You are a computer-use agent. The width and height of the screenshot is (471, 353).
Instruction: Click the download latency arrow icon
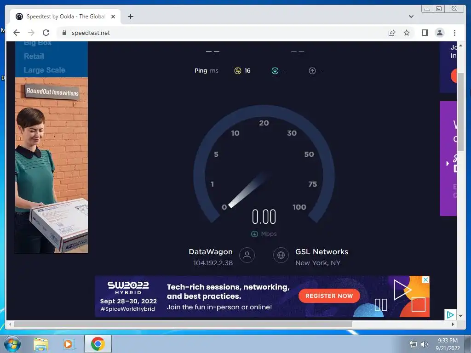[x=275, y=71]
